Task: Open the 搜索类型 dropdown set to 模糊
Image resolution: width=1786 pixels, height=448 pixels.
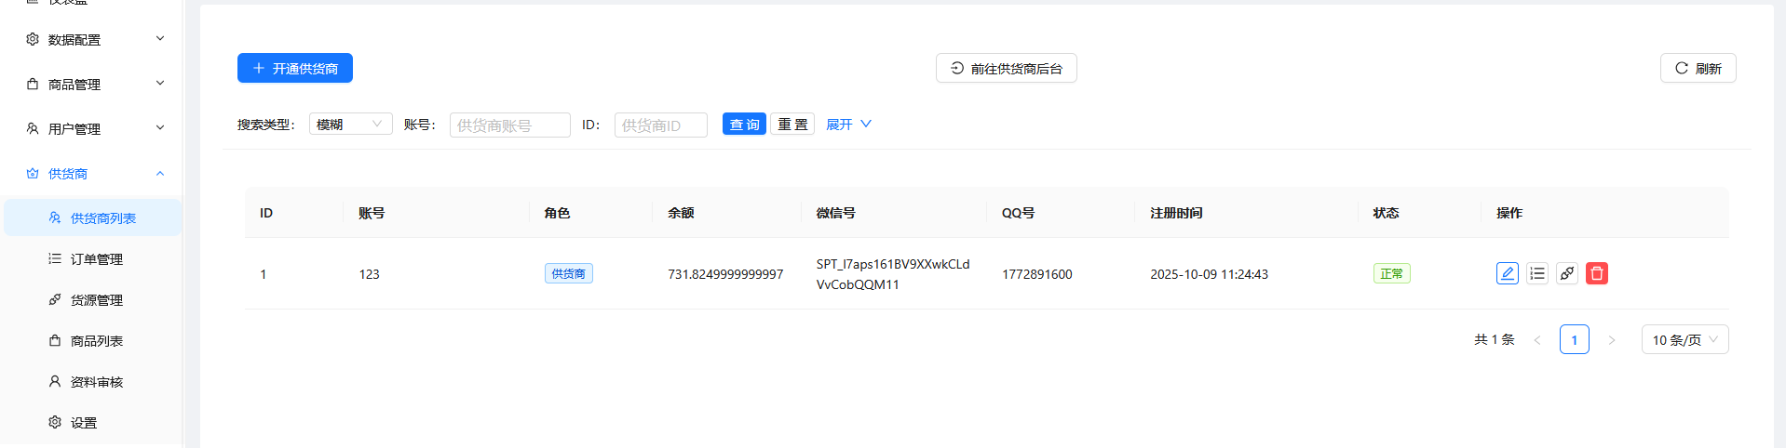Action: point(350,125)
